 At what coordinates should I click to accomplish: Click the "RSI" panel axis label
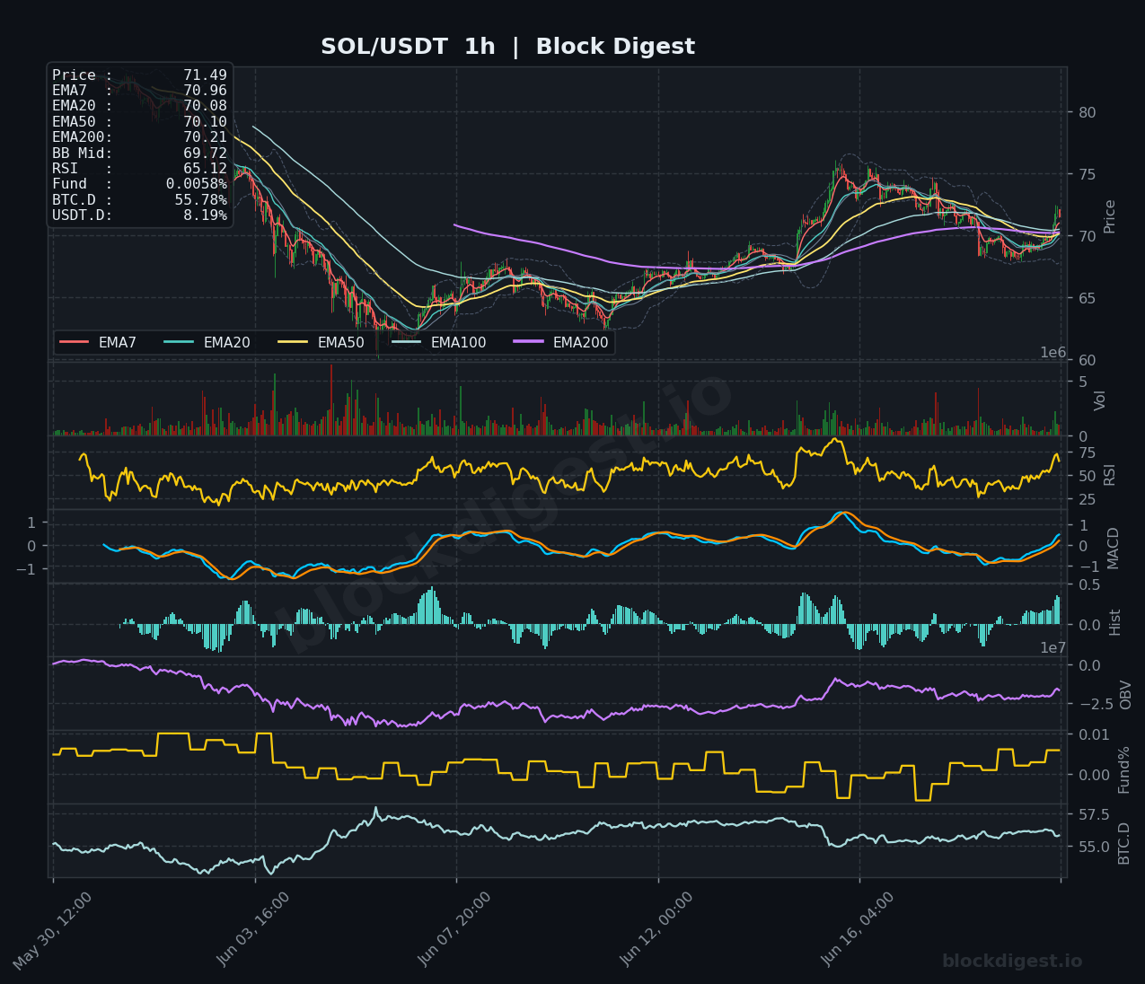click(x=1110, y=475)
